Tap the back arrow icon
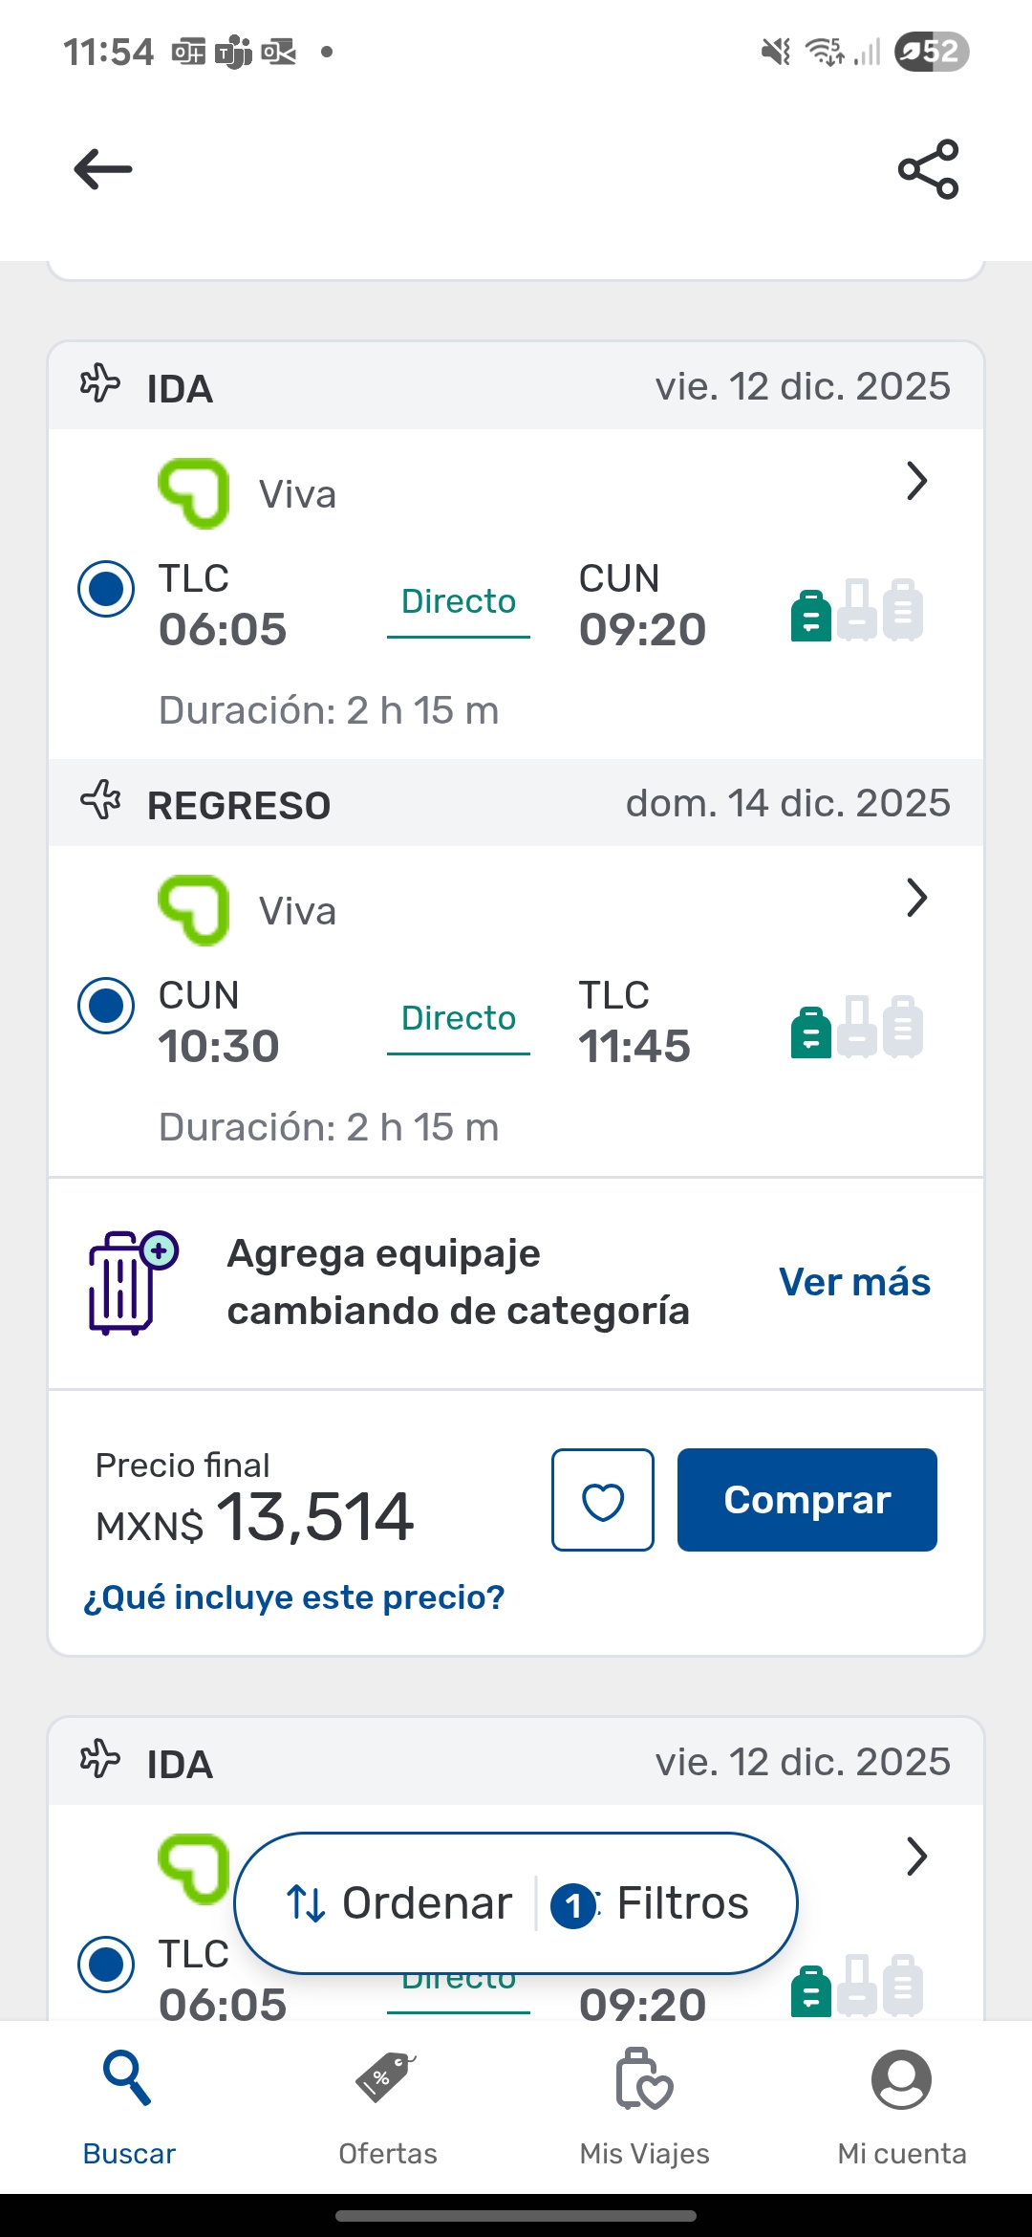Image resolution: width=1032 pixels, height=2237 pixels. coord(103,170)
